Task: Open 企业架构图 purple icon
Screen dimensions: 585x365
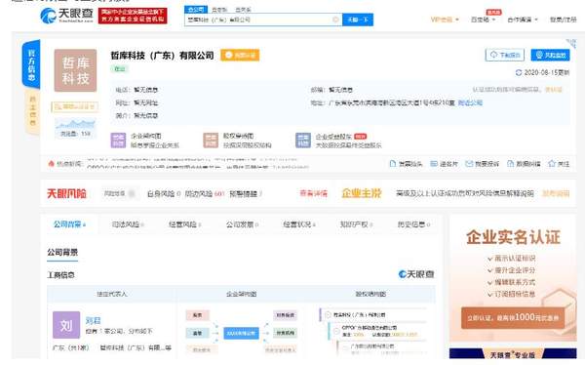Action: point(118,141)
